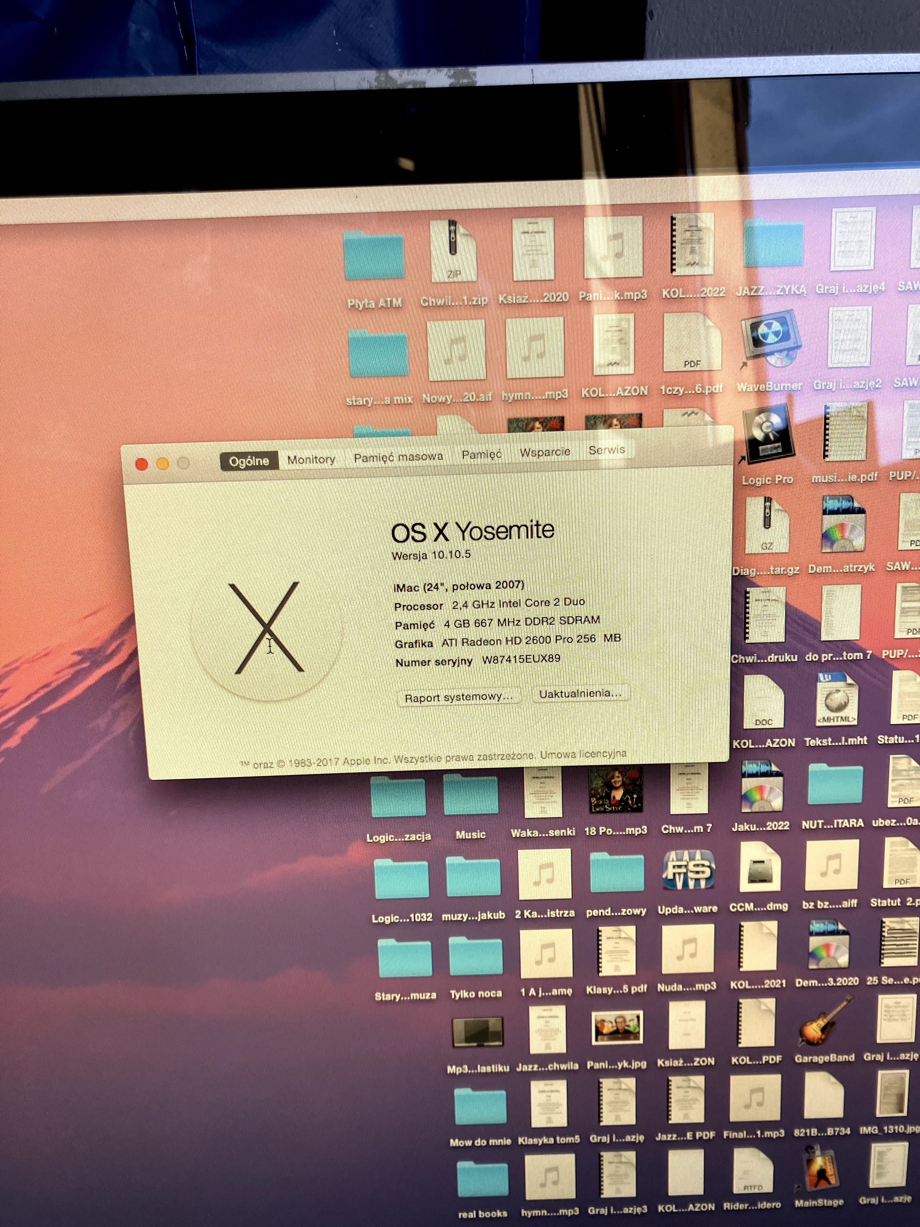Select the Rider...idero RTFD file
This screenshot has width=920, height=1227.
tap(753, 1170)
